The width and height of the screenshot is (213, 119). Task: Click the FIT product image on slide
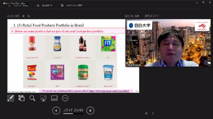click(x=108, y=44)
